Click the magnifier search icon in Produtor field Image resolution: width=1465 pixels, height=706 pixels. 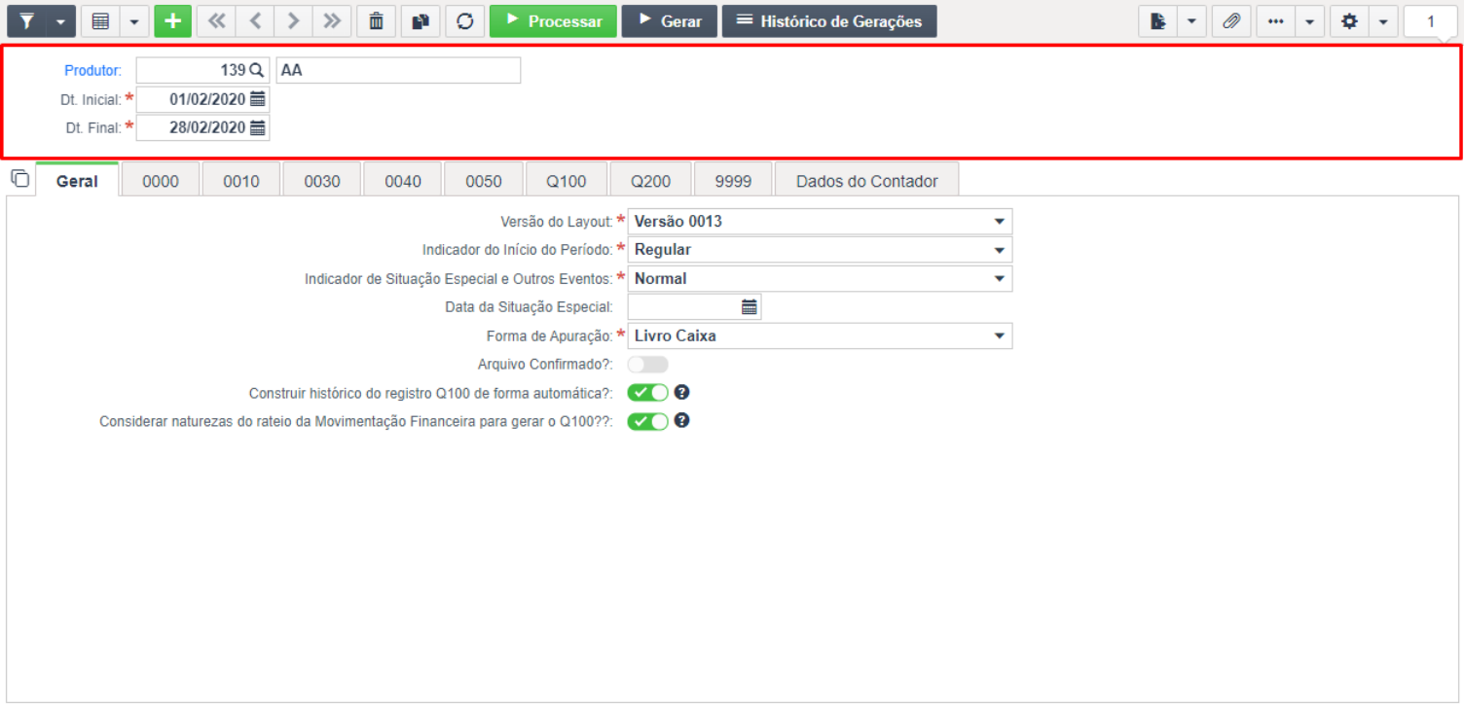[x=257, y=70]
